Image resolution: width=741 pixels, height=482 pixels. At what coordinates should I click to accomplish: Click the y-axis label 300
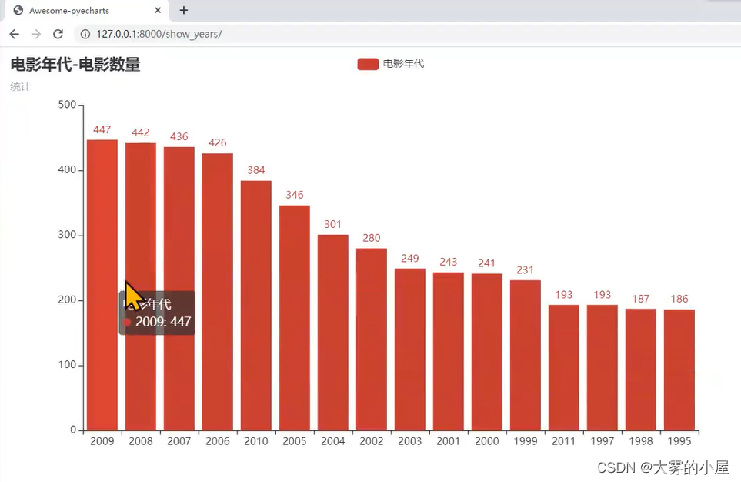coord(67,235)
